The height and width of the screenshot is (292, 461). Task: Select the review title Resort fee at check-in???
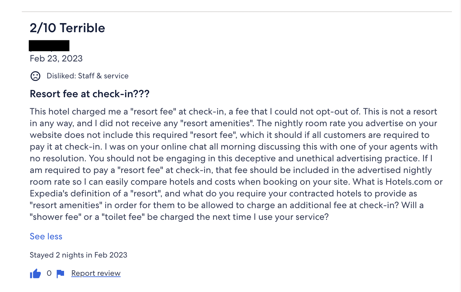[90, 94]
